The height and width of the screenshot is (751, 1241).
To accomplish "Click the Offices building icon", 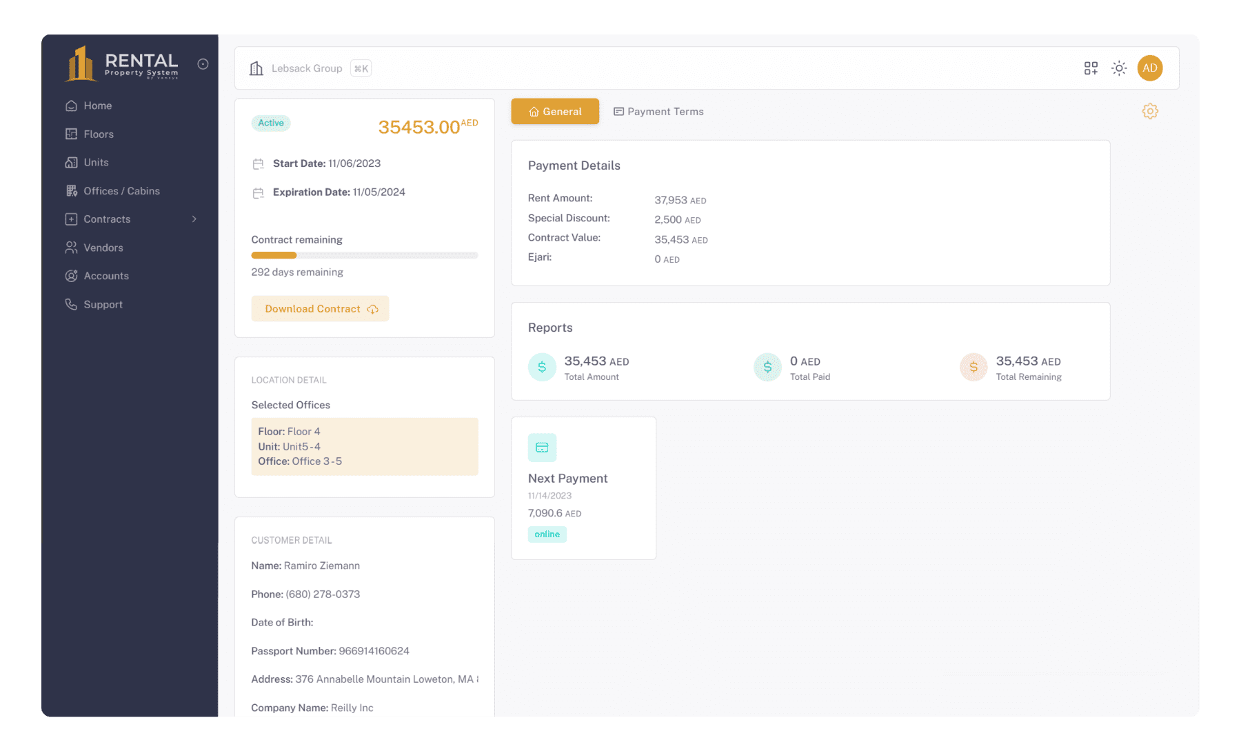I will (x=71, y=191).
